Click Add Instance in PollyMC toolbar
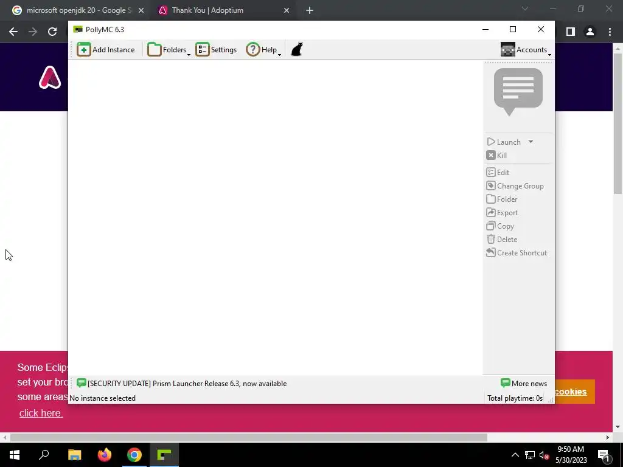This screenshot has width=623, height=467. 106,50
